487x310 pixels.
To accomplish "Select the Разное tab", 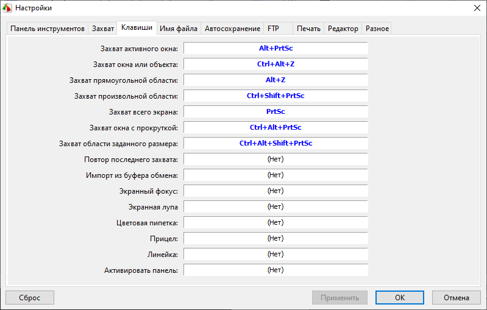I will point(377,29).
